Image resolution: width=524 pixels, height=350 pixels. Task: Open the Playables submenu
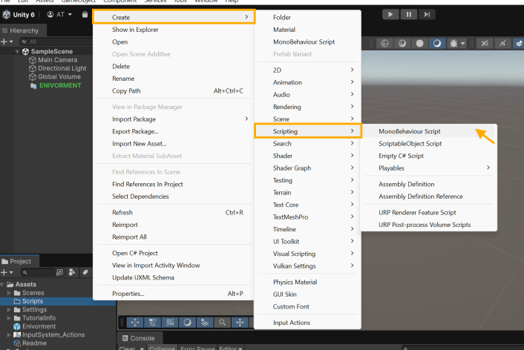tap(429, 168)
